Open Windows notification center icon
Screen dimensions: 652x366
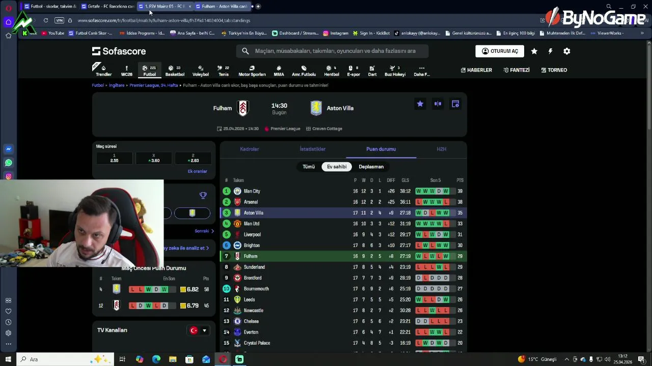(x=641, y=359)
